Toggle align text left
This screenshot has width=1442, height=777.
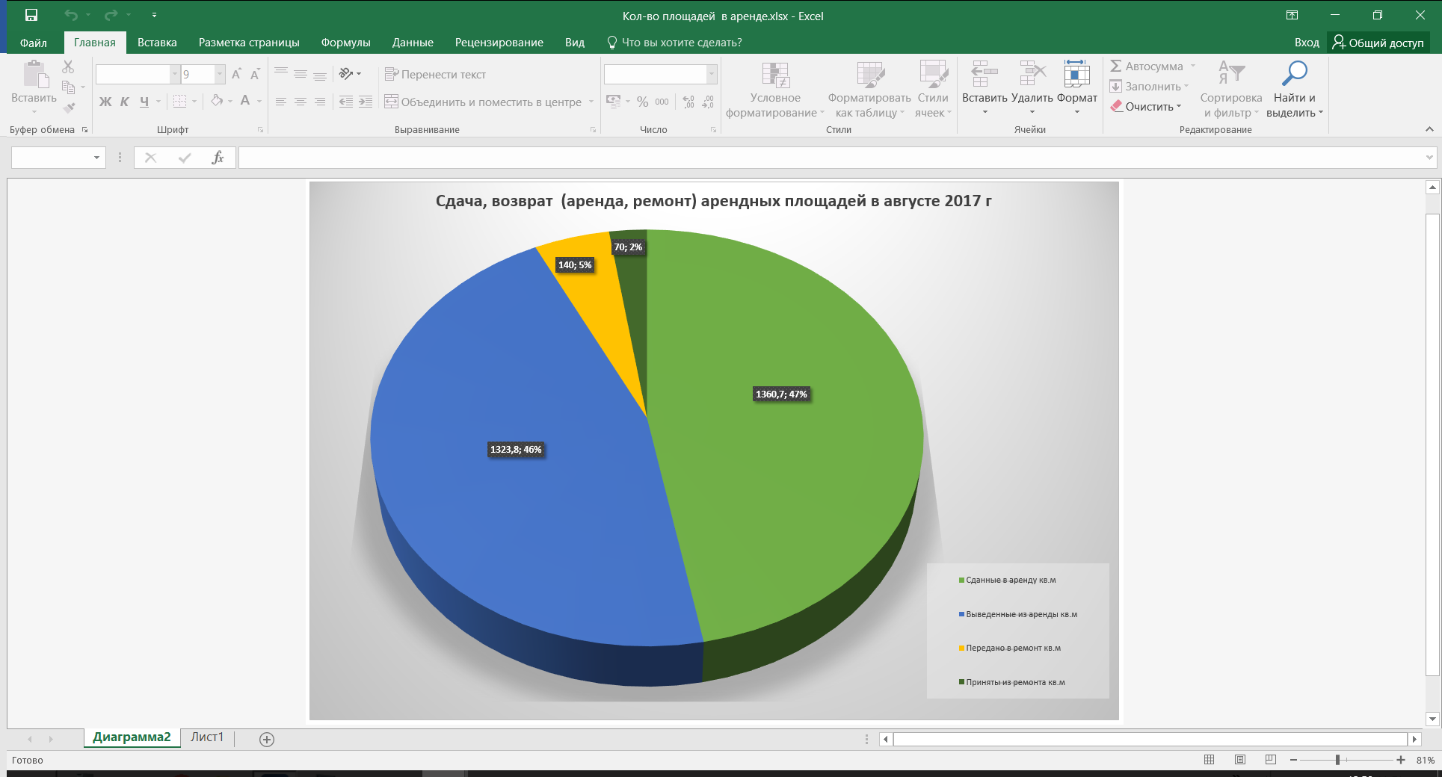[x=281, y=102]
